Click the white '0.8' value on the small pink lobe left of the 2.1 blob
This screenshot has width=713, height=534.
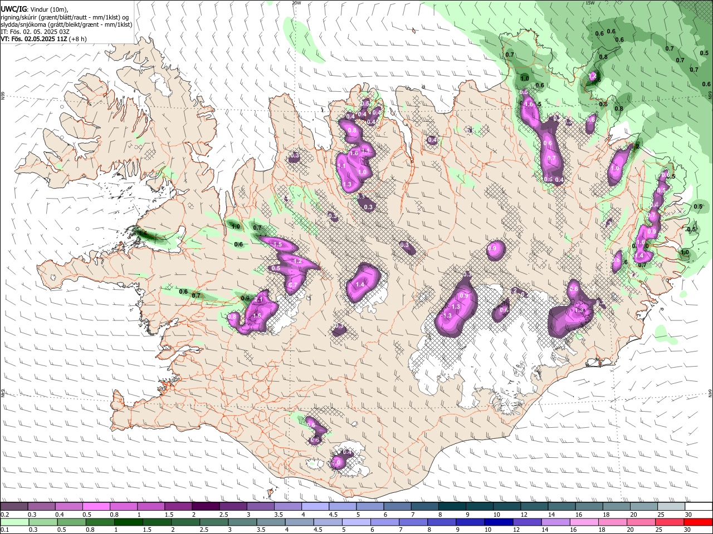[232, 316]
